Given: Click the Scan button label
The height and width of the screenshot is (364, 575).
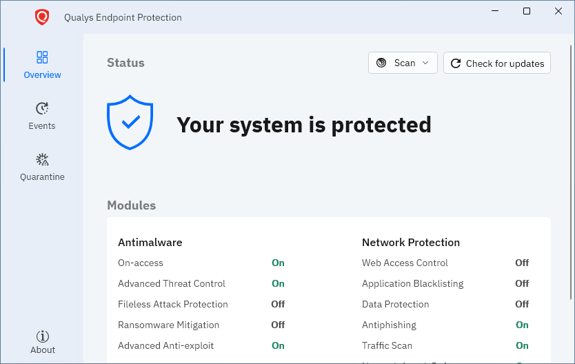Looking at the screenshot, I should pos(405,63).
